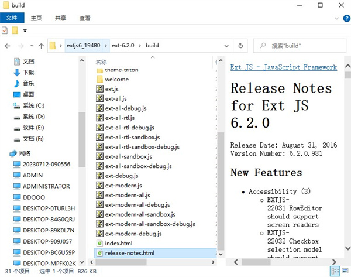Open the Ext JS - JavaScript Framework link
The width and height of the screenshot is (351, 277).
[284, 67]
